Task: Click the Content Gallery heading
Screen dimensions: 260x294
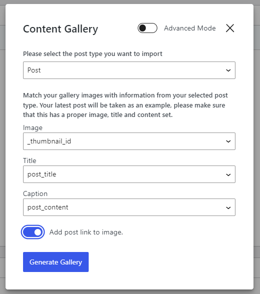Action: (61, 29)
